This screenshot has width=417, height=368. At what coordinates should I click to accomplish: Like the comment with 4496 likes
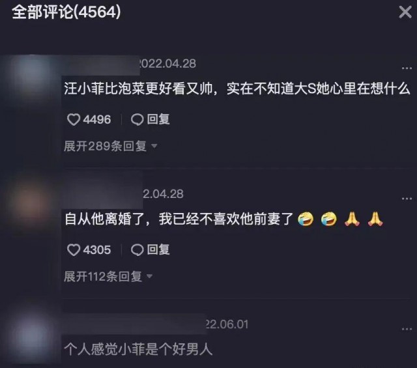point(74,119)
